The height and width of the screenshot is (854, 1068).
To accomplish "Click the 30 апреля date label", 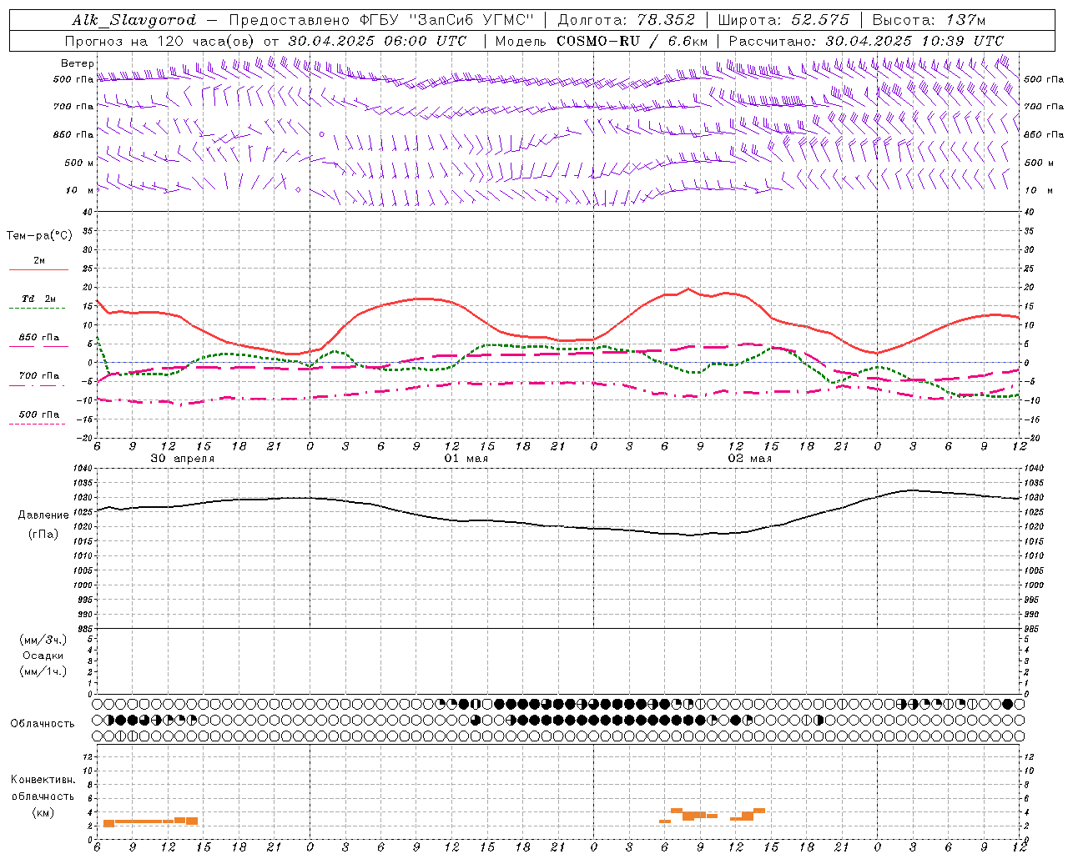I will click(183, 459).
